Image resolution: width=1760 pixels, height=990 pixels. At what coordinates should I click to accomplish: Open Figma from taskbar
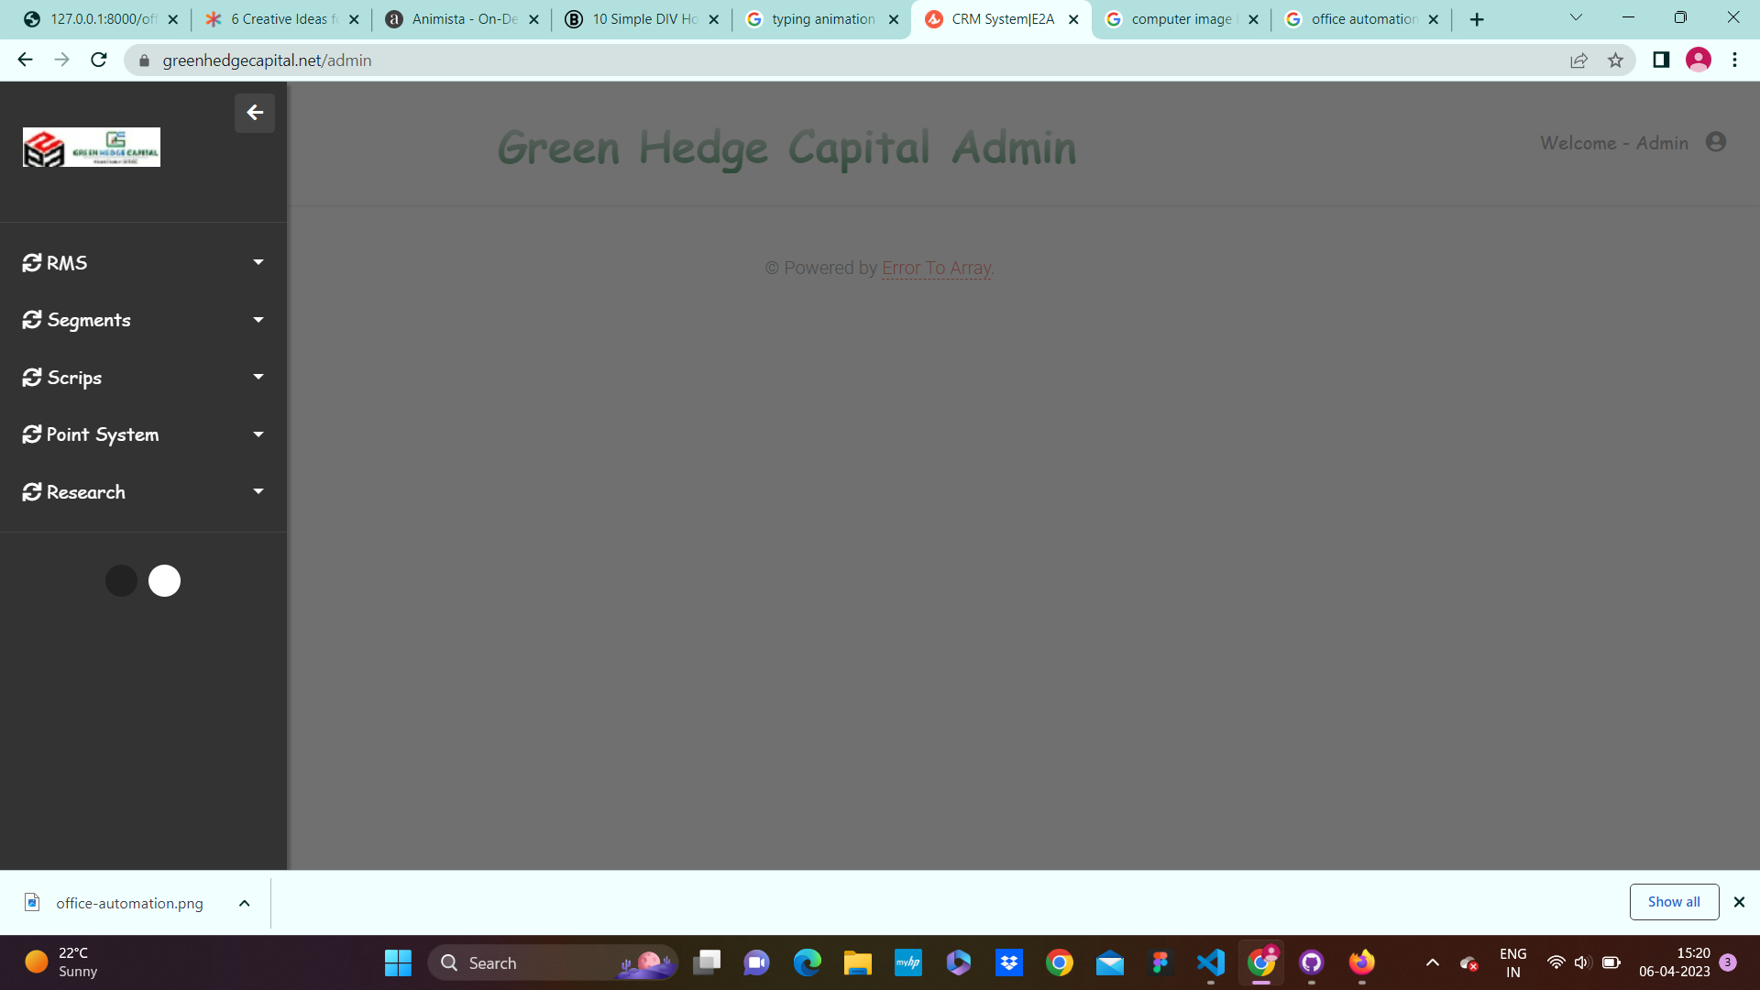1160,962
